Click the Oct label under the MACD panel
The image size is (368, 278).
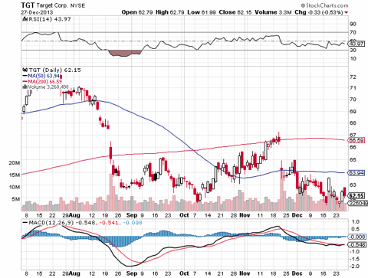[184, 273]
